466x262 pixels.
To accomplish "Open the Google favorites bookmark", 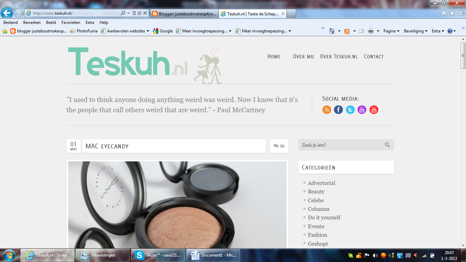I will coord(163,31).
